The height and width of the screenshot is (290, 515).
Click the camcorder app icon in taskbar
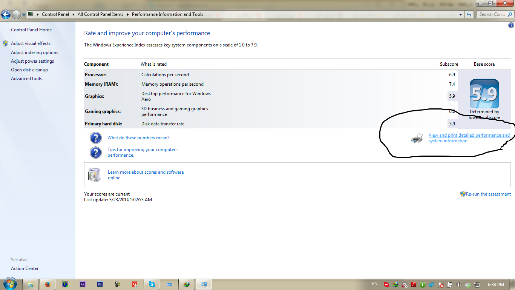click(x=117, y=284)
